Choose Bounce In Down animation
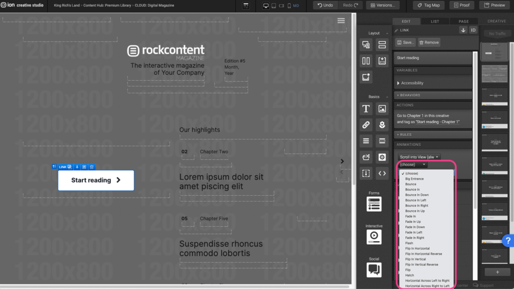 [x=427, y=195]
